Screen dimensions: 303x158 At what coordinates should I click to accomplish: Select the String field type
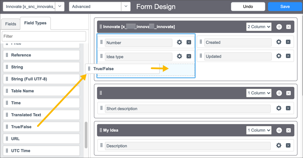click(41, 67)
